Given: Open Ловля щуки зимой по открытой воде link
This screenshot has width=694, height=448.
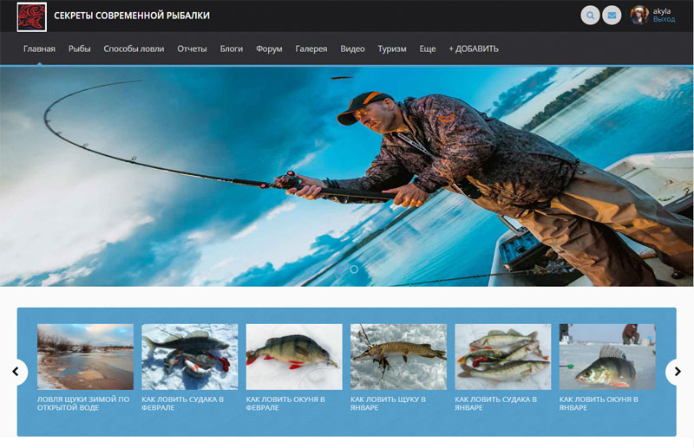Looking at the screenshot, I should tap(83, 403).
